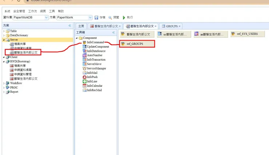This screenshot has width=269, height=155.
Task: Switch to the GROUPS tab
Action: [172, 26]
